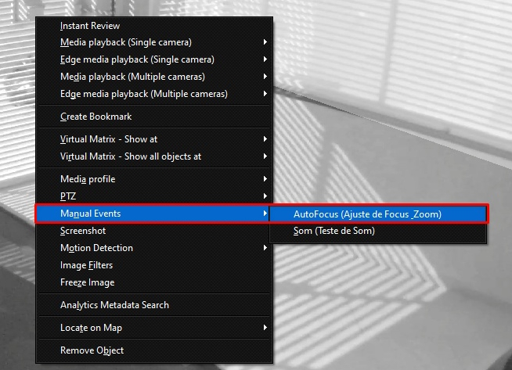Trigger Som (Teste de Som) event

tap(378, 231)
